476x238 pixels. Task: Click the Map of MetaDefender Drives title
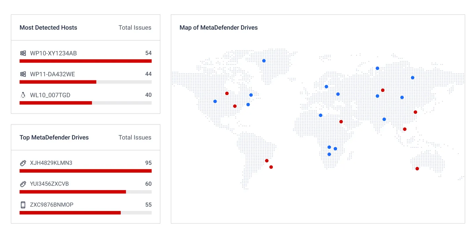219,28
